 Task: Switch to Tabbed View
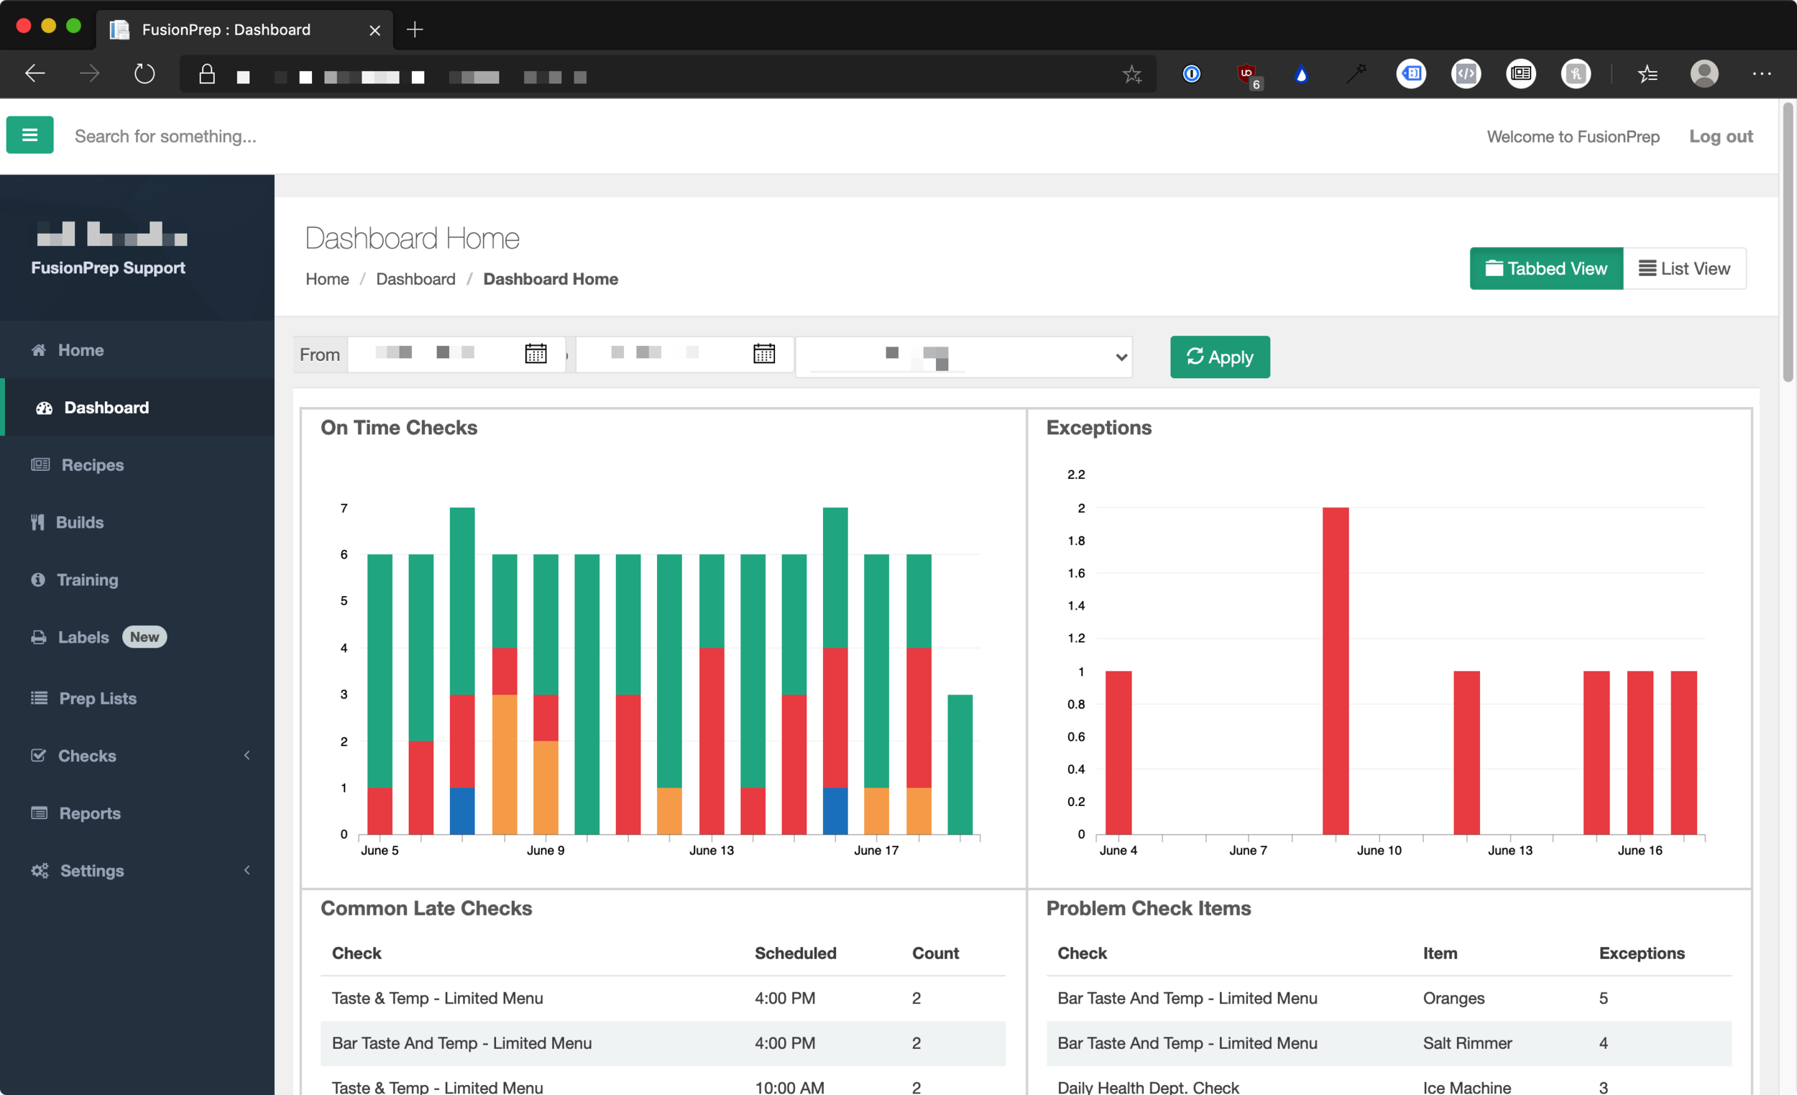1545,268
